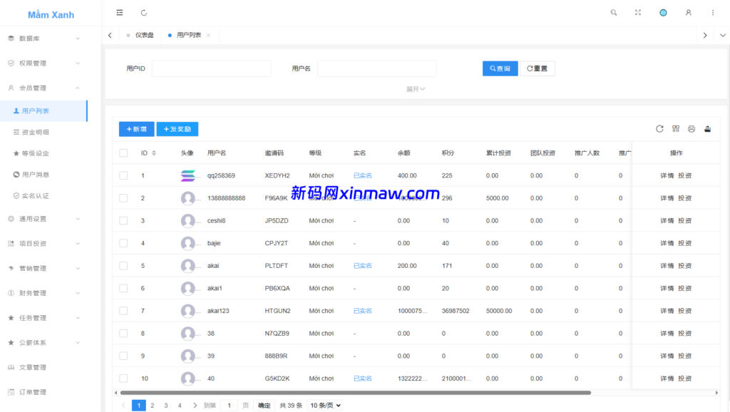Open the tab options dropdown chevron
The image size is (730, 412).
723,36
